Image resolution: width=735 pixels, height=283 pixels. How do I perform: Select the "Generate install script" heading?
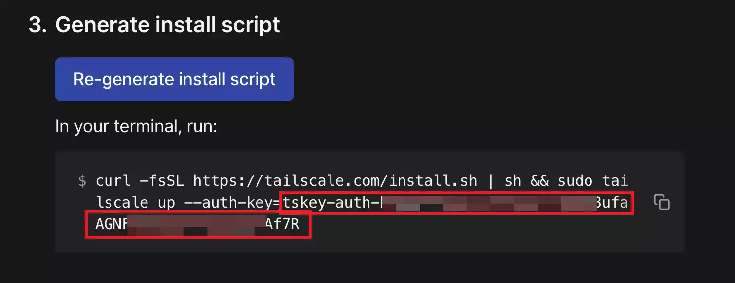[x=168, y=25]
